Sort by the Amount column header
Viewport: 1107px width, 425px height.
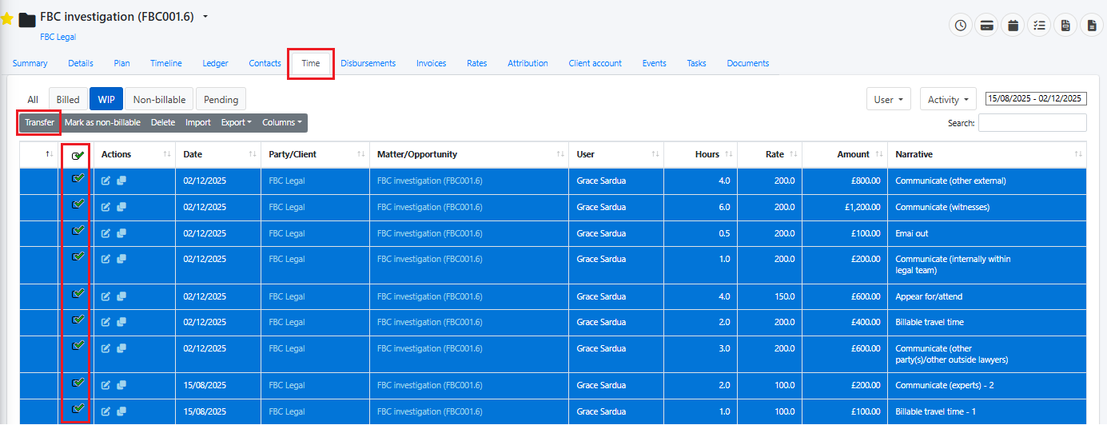click(x=845, y=154)
